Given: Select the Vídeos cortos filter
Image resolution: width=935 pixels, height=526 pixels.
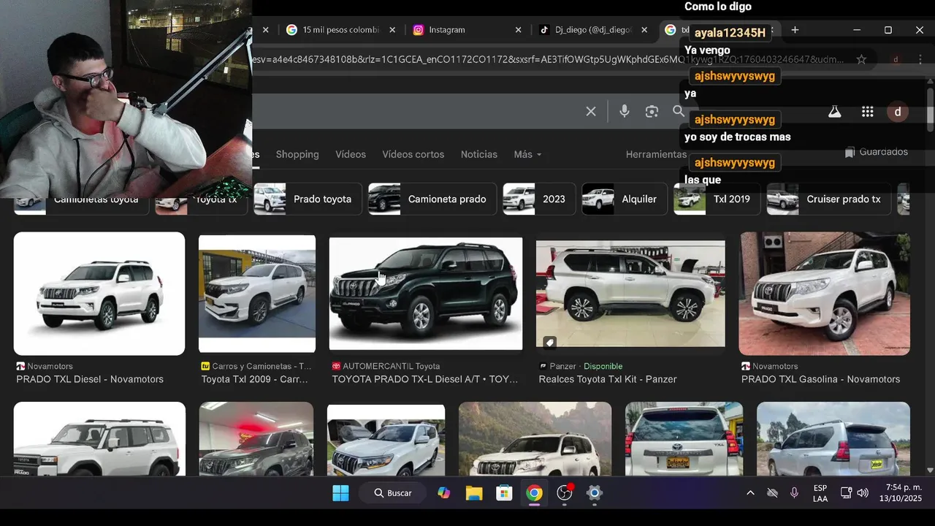Looking at the screenshot, I should pos(413,154).
